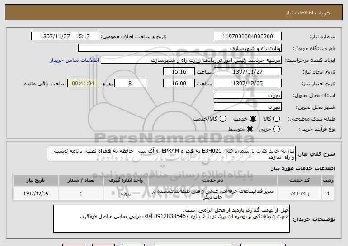Click the واحد اندازه گیری column header
The height and width of the screenshot is (246, 348).
click(x=126, y=181)
